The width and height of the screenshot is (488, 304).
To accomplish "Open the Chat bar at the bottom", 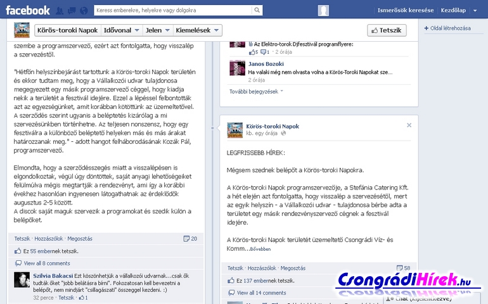I will coord(433,300).
